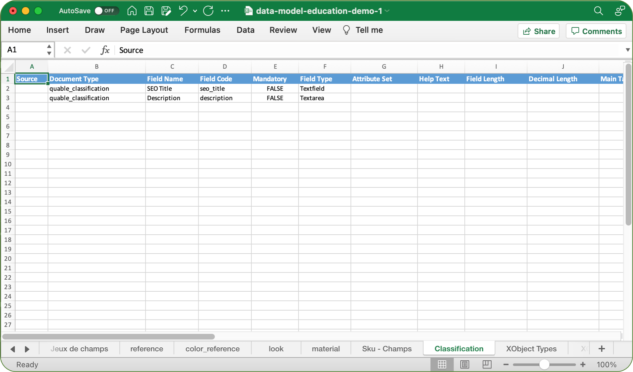Click the Comments button
The width and height of the screenshot is (633, 372).
(596, 31)
